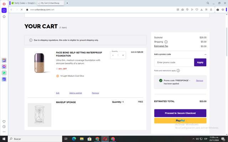Open Estimated Tax link
The height and width of the screenshot is (142, 228).
[161, 46]
